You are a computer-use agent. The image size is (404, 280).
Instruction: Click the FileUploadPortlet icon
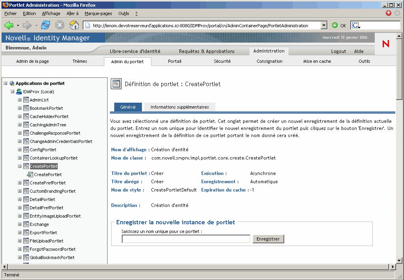(26, 241)
